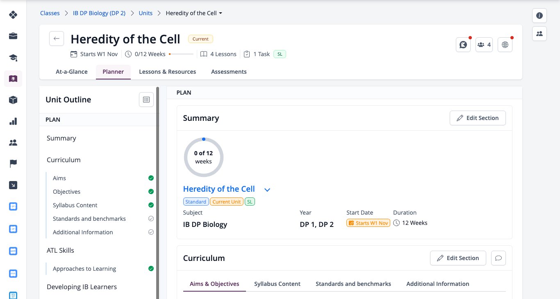The height and width of the screenshot is (299, 560).
Task: Open the info icon in the right panel
Action: pyautogui.click(x=540, y=16)
